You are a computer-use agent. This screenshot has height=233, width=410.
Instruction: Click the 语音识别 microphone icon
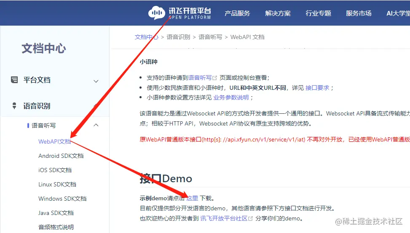coord(14,106)
